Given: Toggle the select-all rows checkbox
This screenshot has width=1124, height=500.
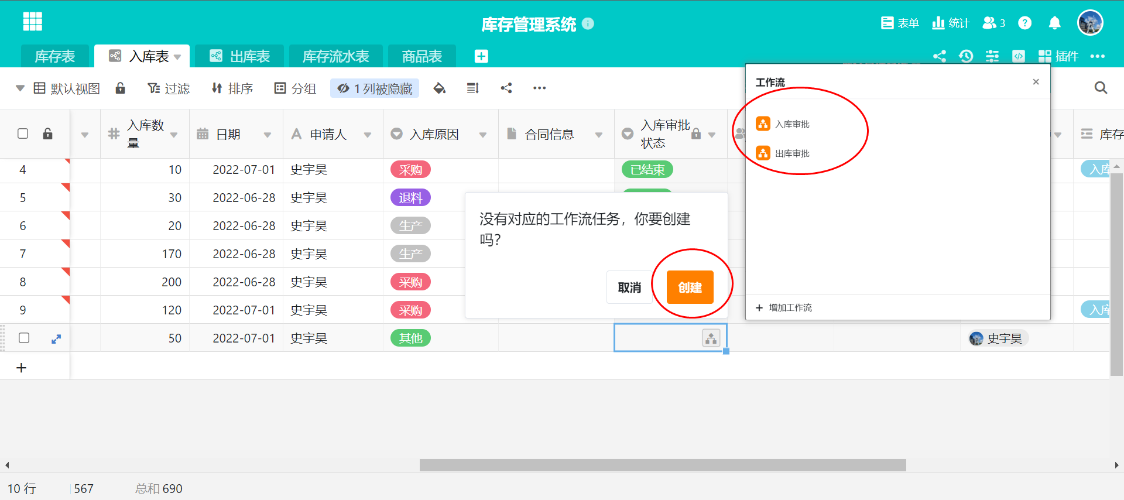Looking at the screenshot, I should pyautogui.click(x=23, y=133).
